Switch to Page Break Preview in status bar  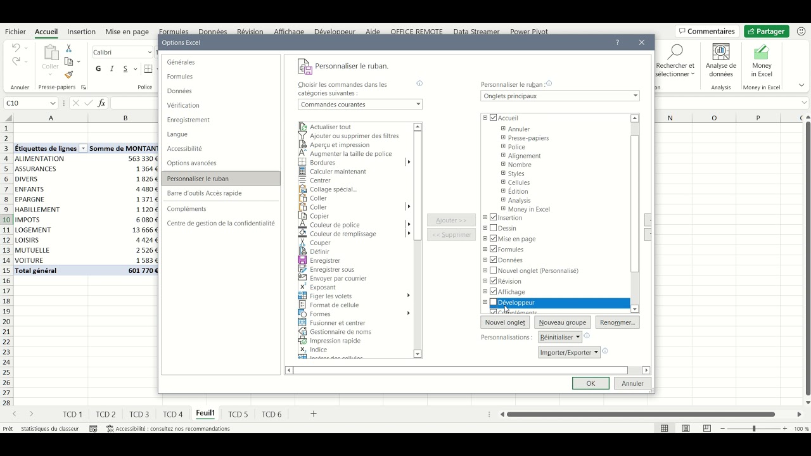706,429
